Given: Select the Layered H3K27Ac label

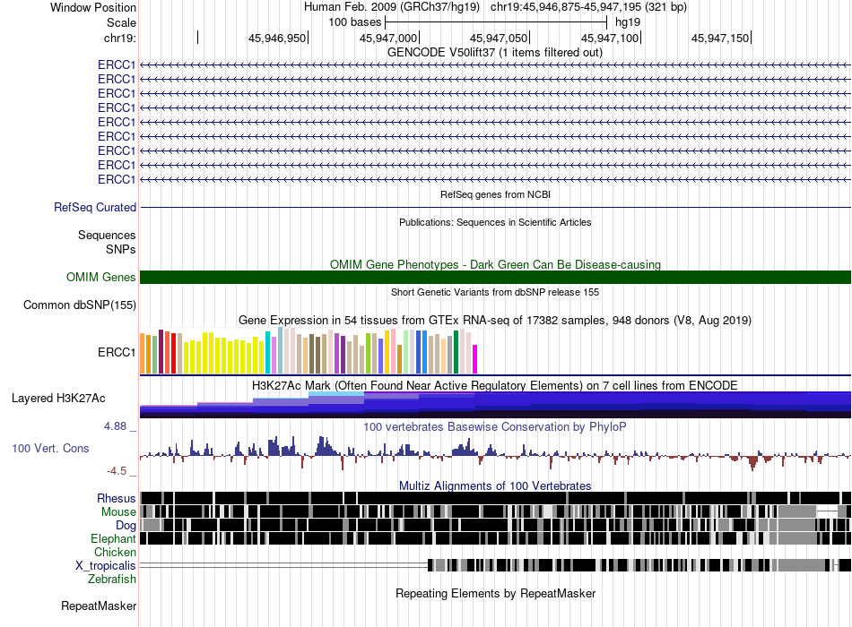Looking at the screenshot, I should coord(58,399).
